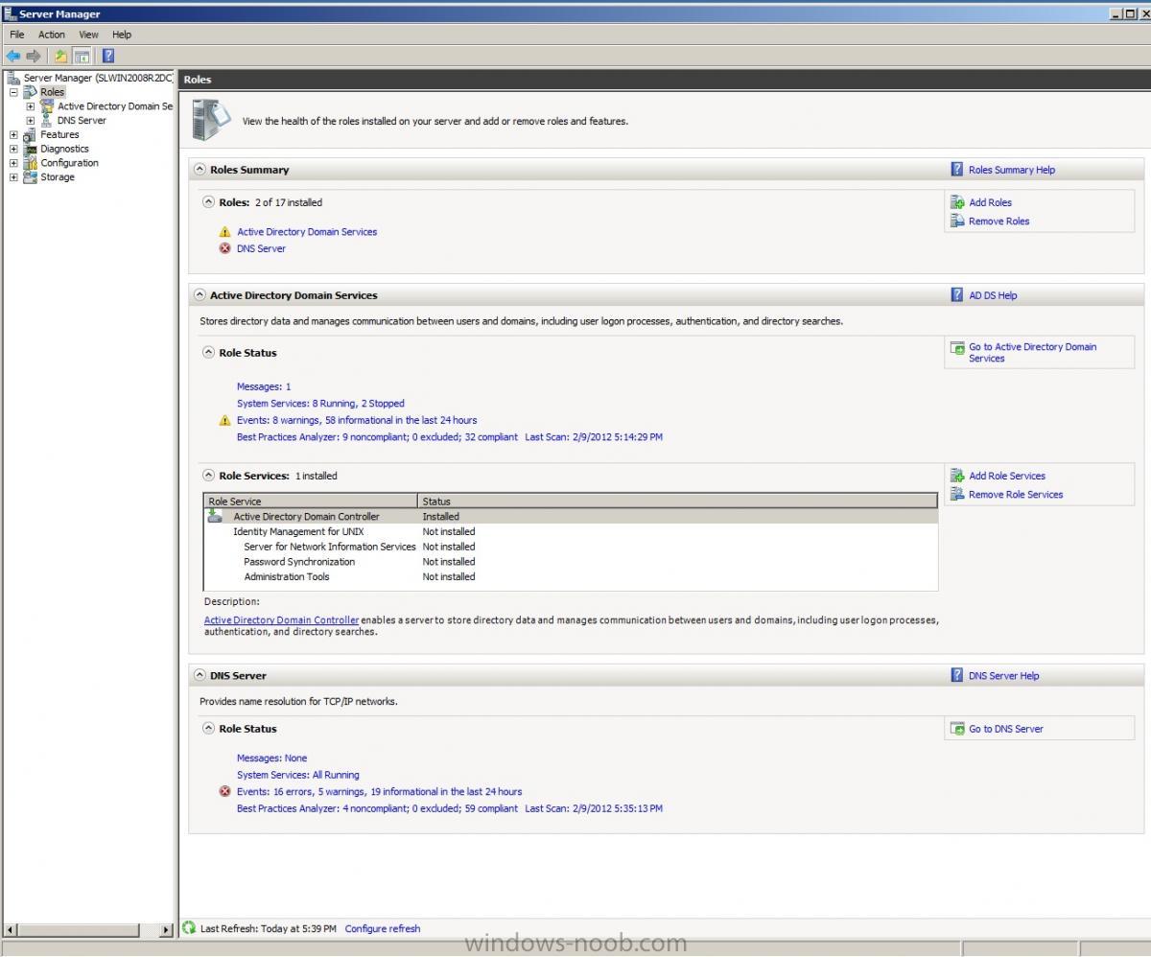Open AD DS Help via its question-mark icon
This screenshot has height=957, width=1151.
(956, 294)
